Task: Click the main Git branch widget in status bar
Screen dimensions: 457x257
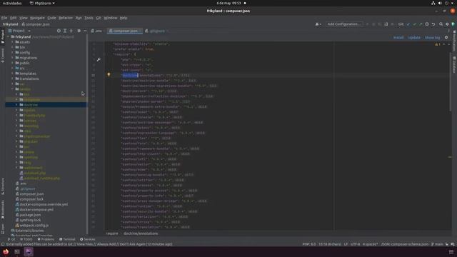Action: point(437,244)
